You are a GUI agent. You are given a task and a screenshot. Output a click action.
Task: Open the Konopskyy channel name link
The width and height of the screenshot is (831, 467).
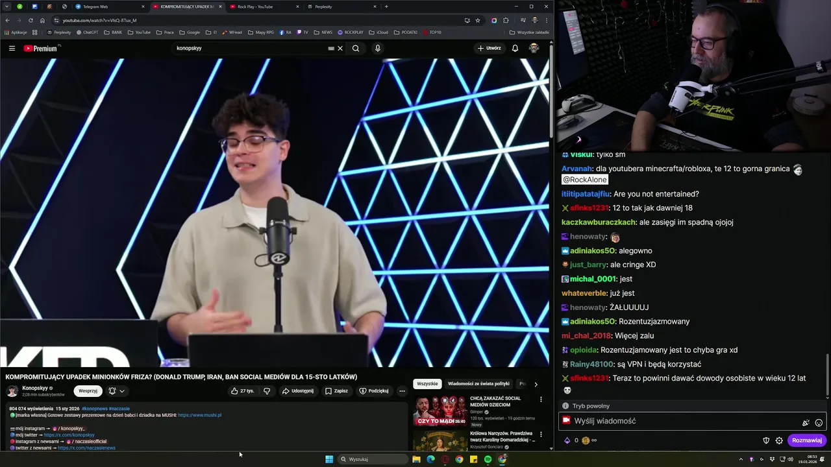[x=35, y=389]
